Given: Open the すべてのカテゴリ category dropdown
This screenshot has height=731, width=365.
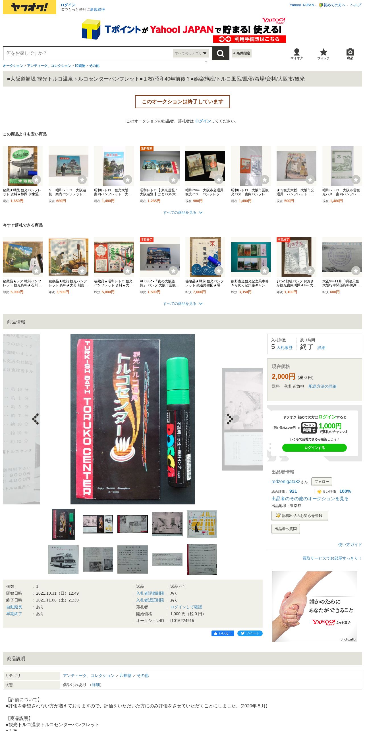Looking at the screenshot, I should pyautogui.click(x=191, y=53).
